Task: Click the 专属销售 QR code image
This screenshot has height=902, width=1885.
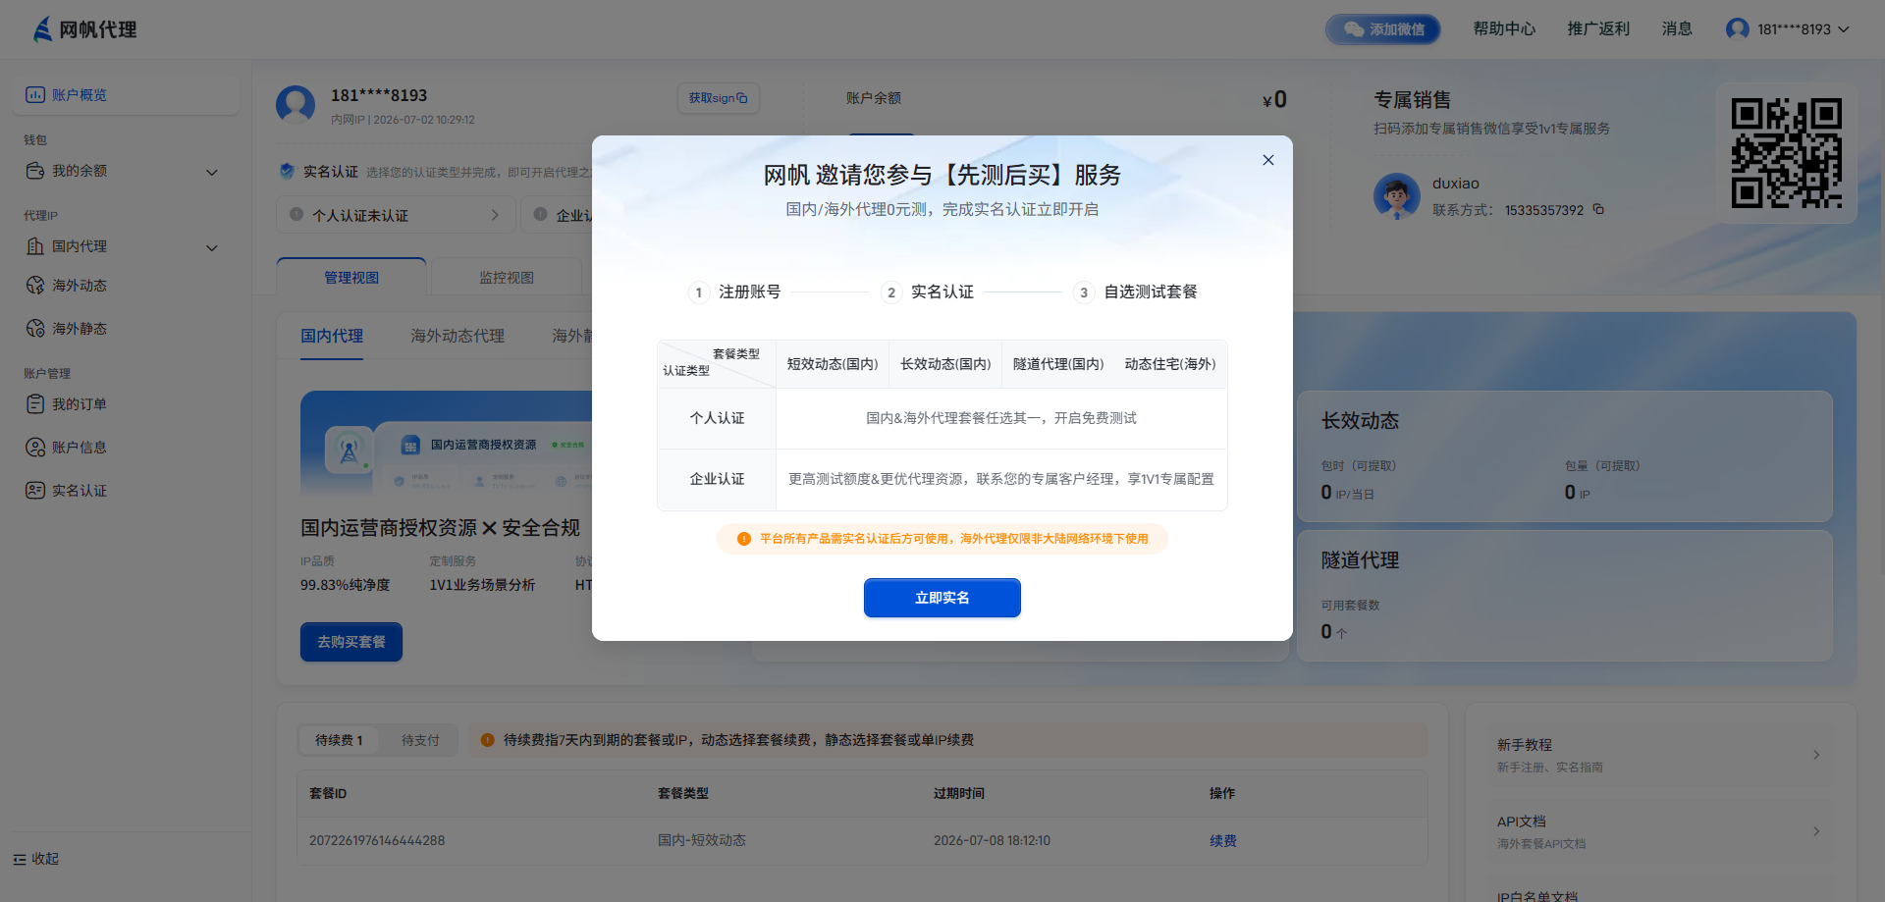Action: pos(1786,153)
